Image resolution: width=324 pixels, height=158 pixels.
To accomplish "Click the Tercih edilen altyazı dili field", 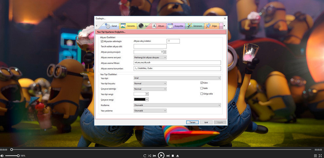I will click(150, 46).
